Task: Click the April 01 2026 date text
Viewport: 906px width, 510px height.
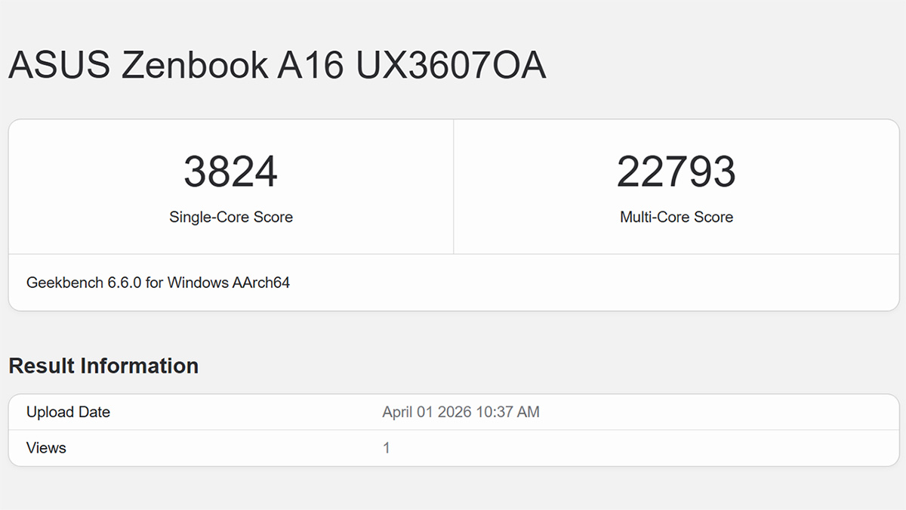Action: point(427,412)
